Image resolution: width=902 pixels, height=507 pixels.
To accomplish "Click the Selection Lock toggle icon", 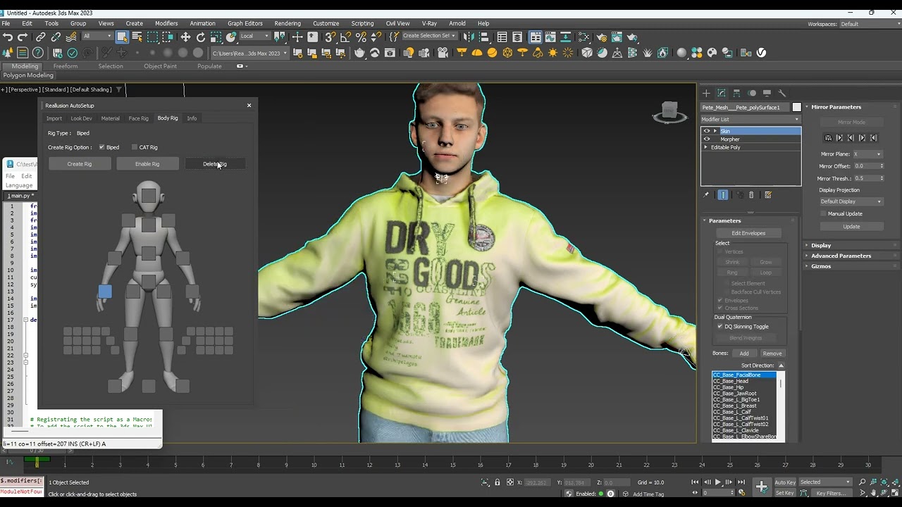I will pos(498,482).
